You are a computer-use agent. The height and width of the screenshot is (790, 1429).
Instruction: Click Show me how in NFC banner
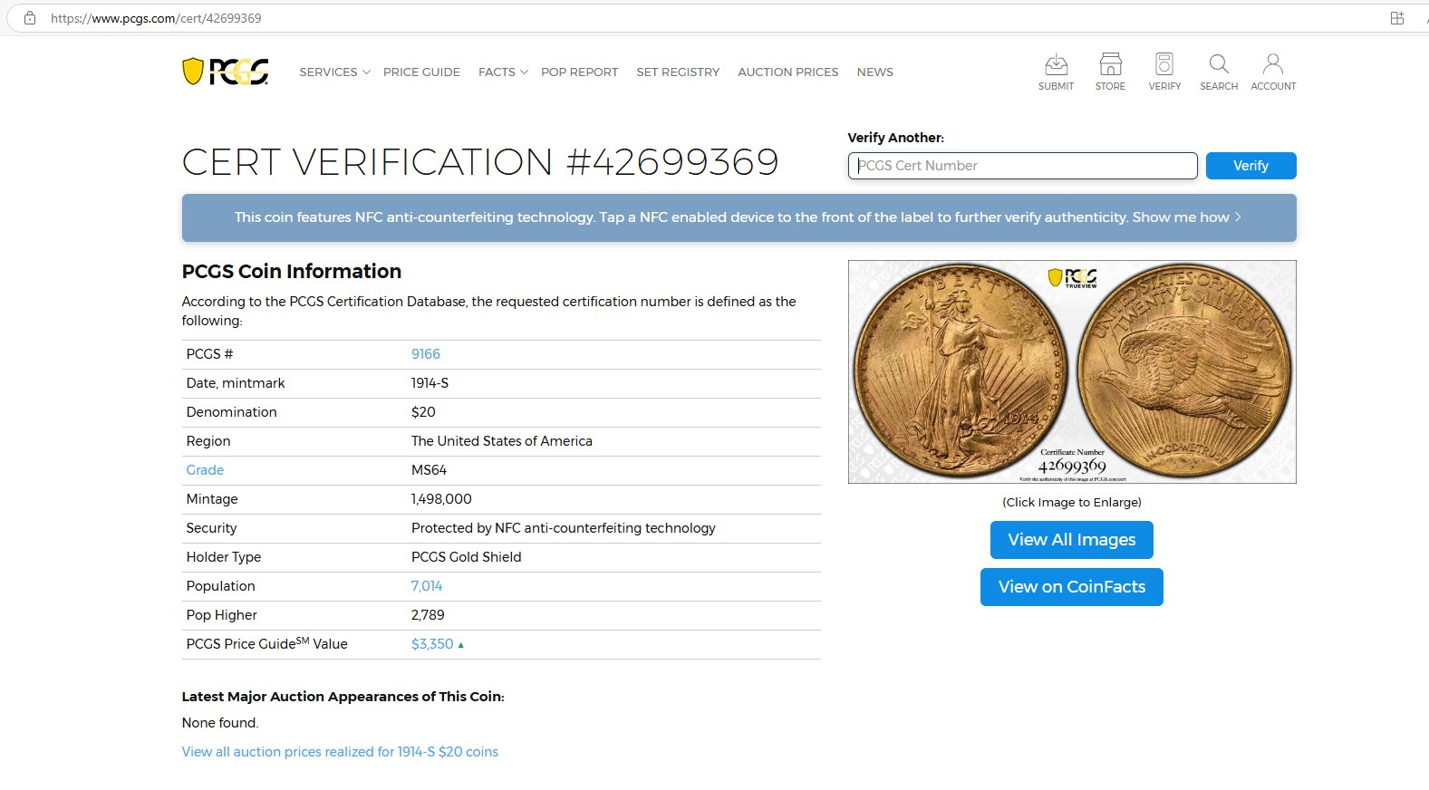coord(1186,217)
